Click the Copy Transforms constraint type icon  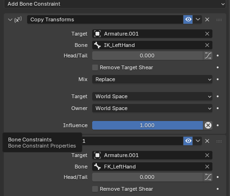[x=18, y=19]
